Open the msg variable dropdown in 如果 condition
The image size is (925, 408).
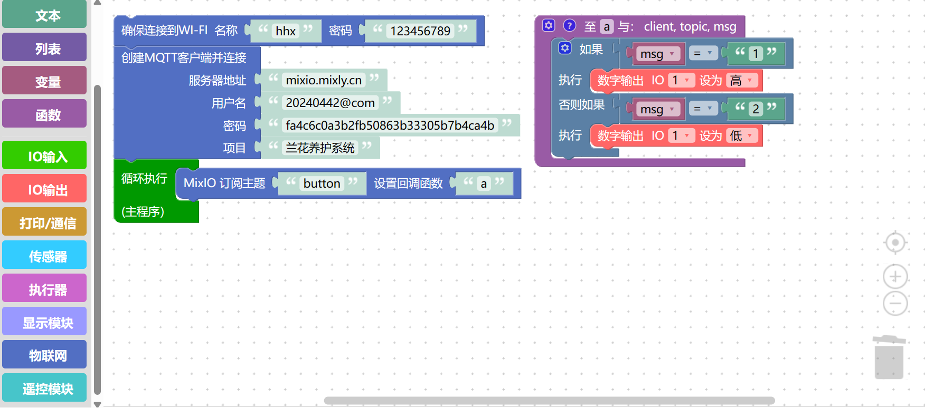click(658, 54)
